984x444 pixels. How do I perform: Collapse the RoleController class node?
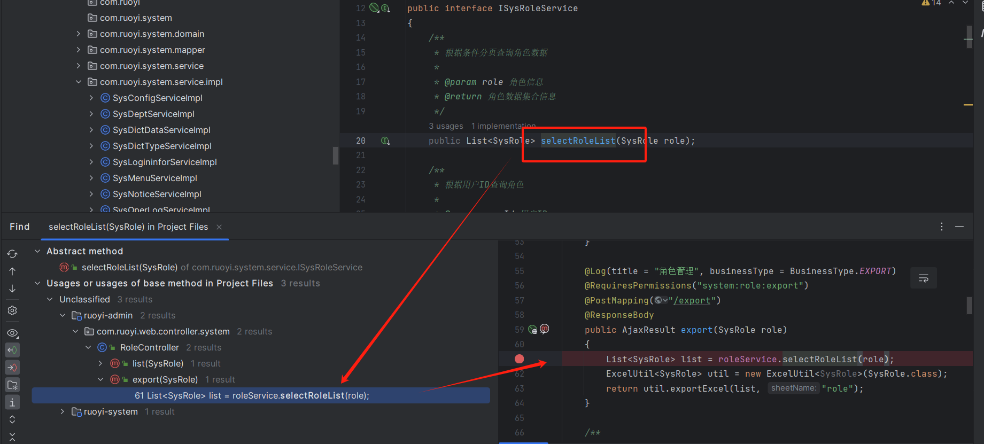pos(88,347)
